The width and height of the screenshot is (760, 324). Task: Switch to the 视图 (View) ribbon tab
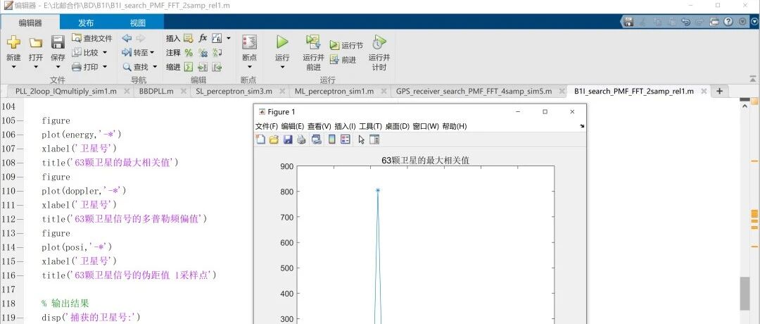click(138, 23)
